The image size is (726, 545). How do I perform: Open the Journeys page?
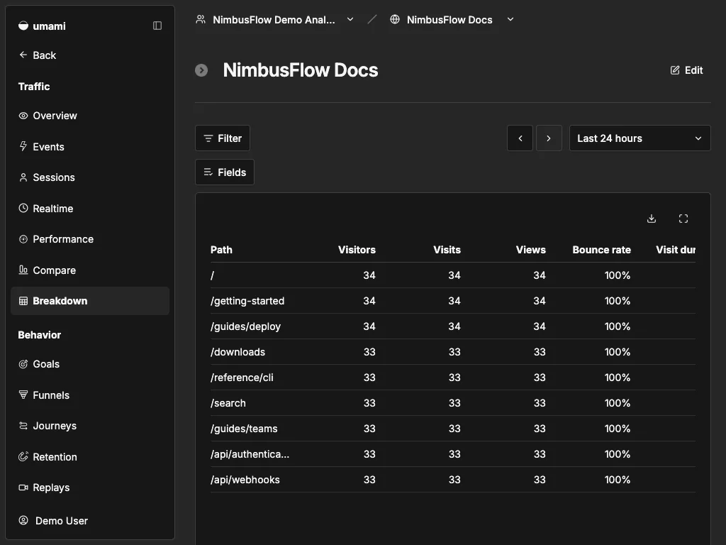(x=90, y=426)
